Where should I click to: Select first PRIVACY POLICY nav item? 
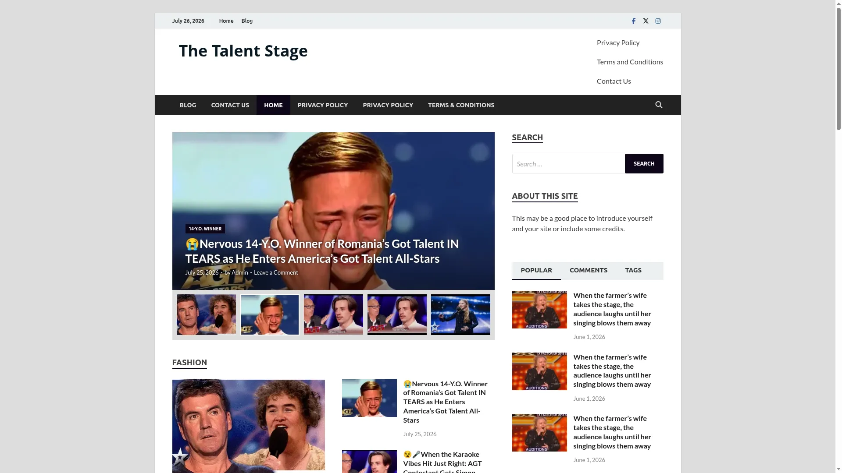pos(323,105)
